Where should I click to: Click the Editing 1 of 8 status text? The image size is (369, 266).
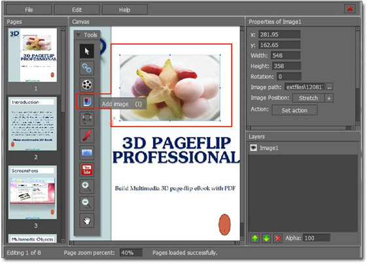(24, 253)
